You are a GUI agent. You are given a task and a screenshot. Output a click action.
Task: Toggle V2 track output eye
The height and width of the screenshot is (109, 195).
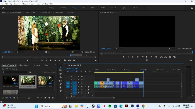pos(82,80)
